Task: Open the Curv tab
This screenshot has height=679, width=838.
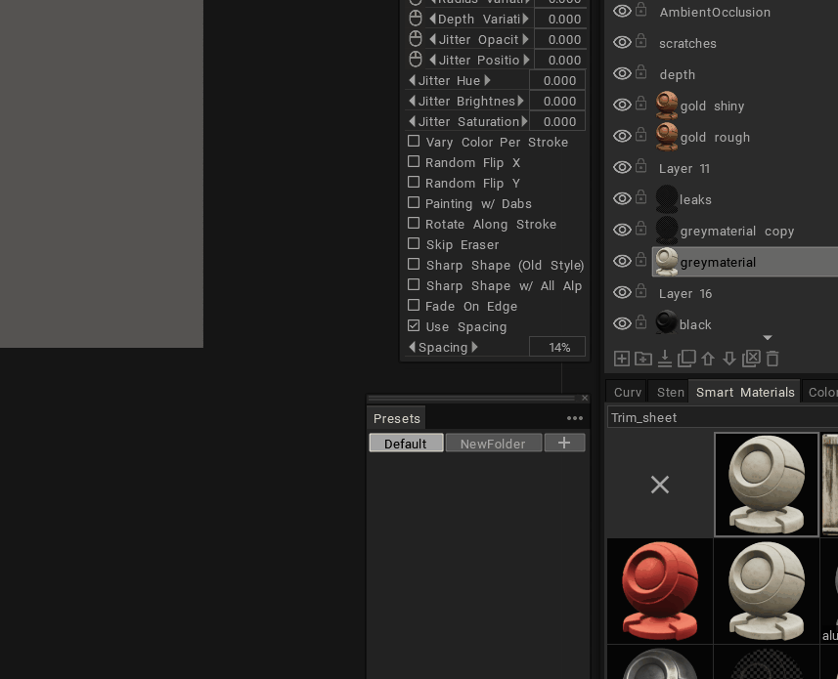Action: [x=626, y=391]
